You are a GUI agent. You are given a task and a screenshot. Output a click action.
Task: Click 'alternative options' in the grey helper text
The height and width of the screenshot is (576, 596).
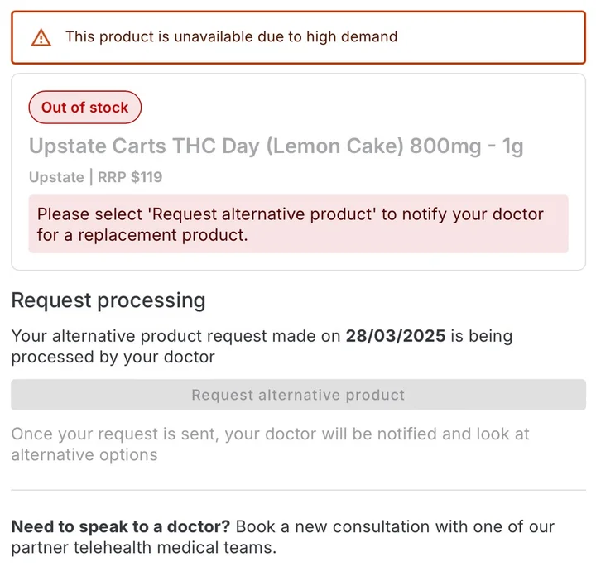pyautogui.click(x=84, y=455)
